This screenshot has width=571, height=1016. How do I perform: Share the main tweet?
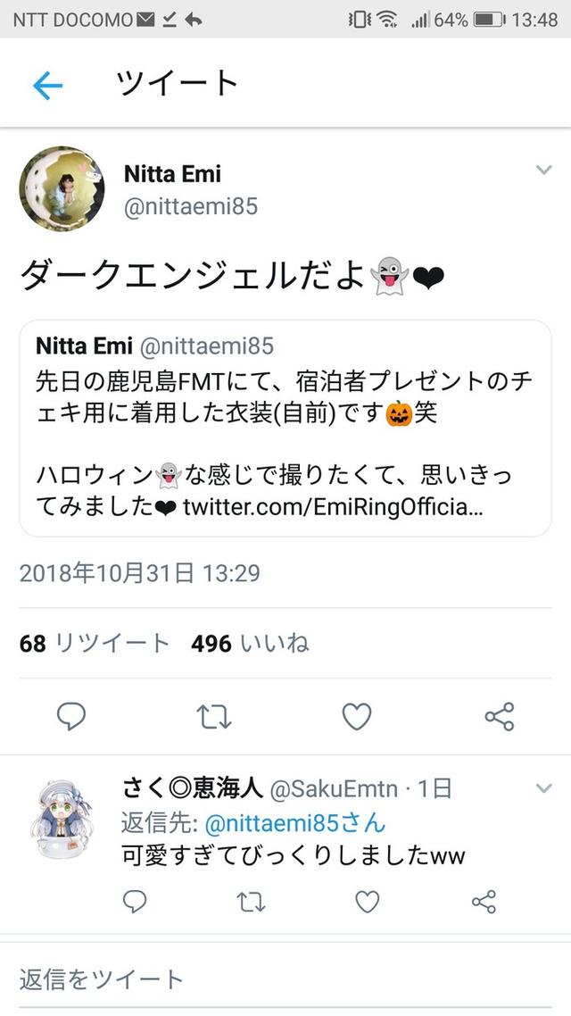coord(499,715)
